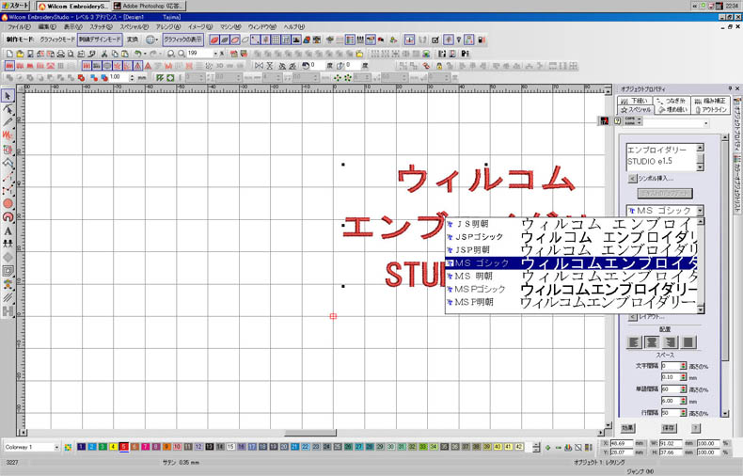Select the arrow Select Object tool

point(8,96)
